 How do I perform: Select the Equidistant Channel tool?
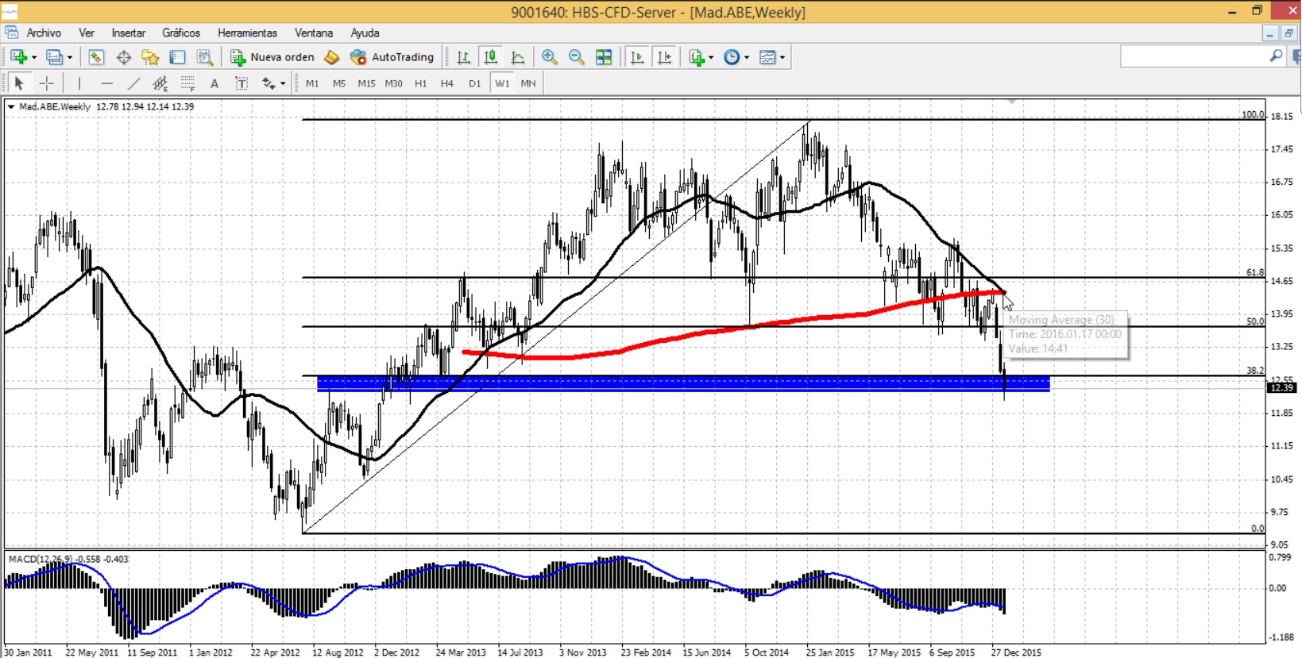[160, 83]
